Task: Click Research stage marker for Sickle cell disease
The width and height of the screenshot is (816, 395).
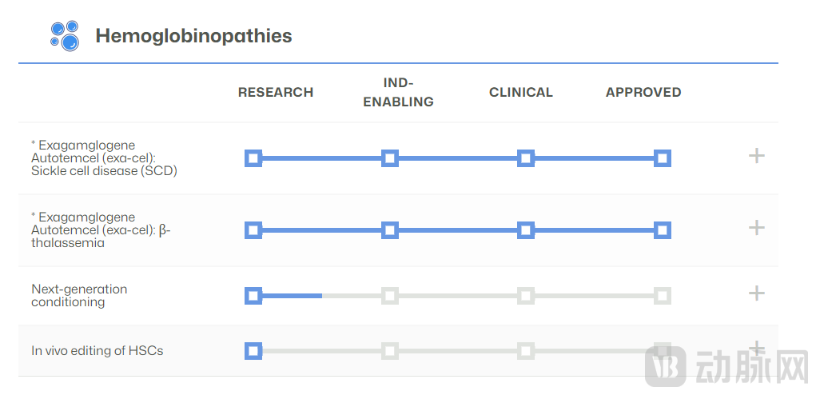Action: [x=253, y=158]
